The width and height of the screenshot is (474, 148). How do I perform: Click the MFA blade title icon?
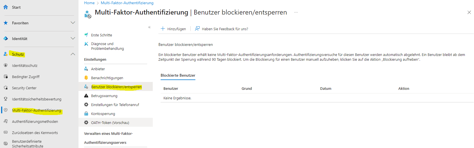(88, 14)
